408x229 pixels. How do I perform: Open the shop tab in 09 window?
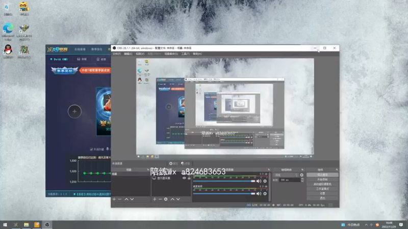point(82,59)
